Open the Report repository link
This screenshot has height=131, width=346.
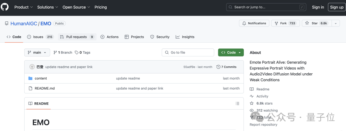(263, 125)
